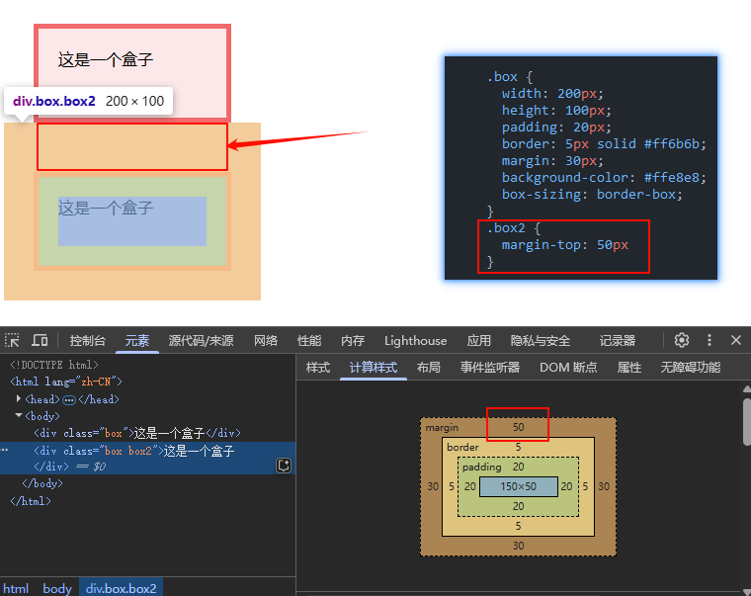The height and width of the screenshot is (596, 751).
Task: Switch to the 属性 pane
Action: (628, 368)
